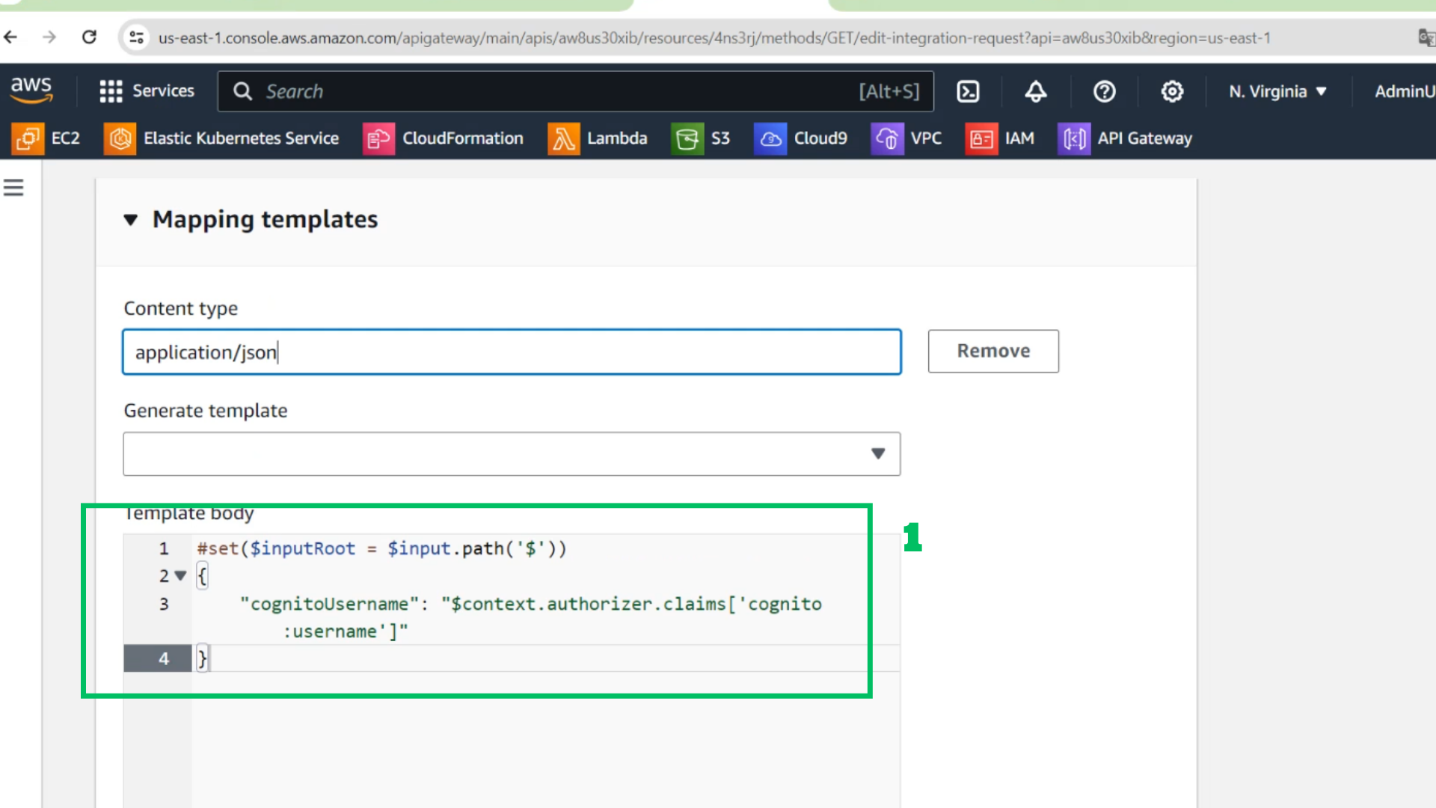Click the browser reload button

[89, 37]
